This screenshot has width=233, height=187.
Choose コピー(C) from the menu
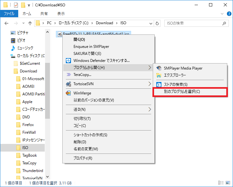coord(108,126)
